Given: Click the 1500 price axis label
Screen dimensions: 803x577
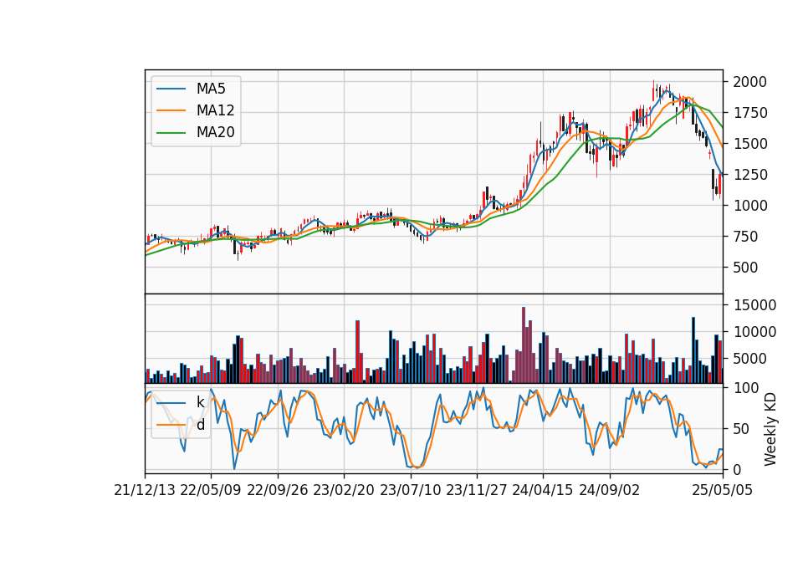Looking at the screenshot, I should click(x=749, y=144).
